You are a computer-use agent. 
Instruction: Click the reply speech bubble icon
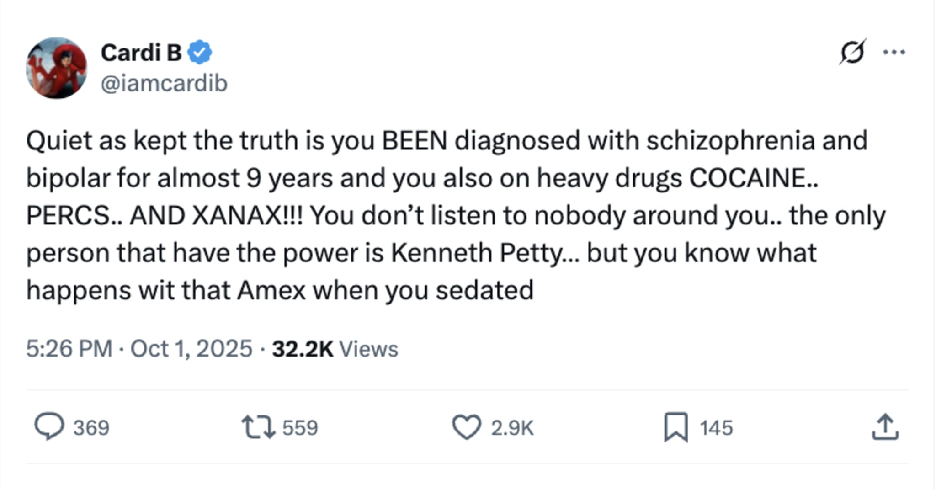tap(49, 427)
